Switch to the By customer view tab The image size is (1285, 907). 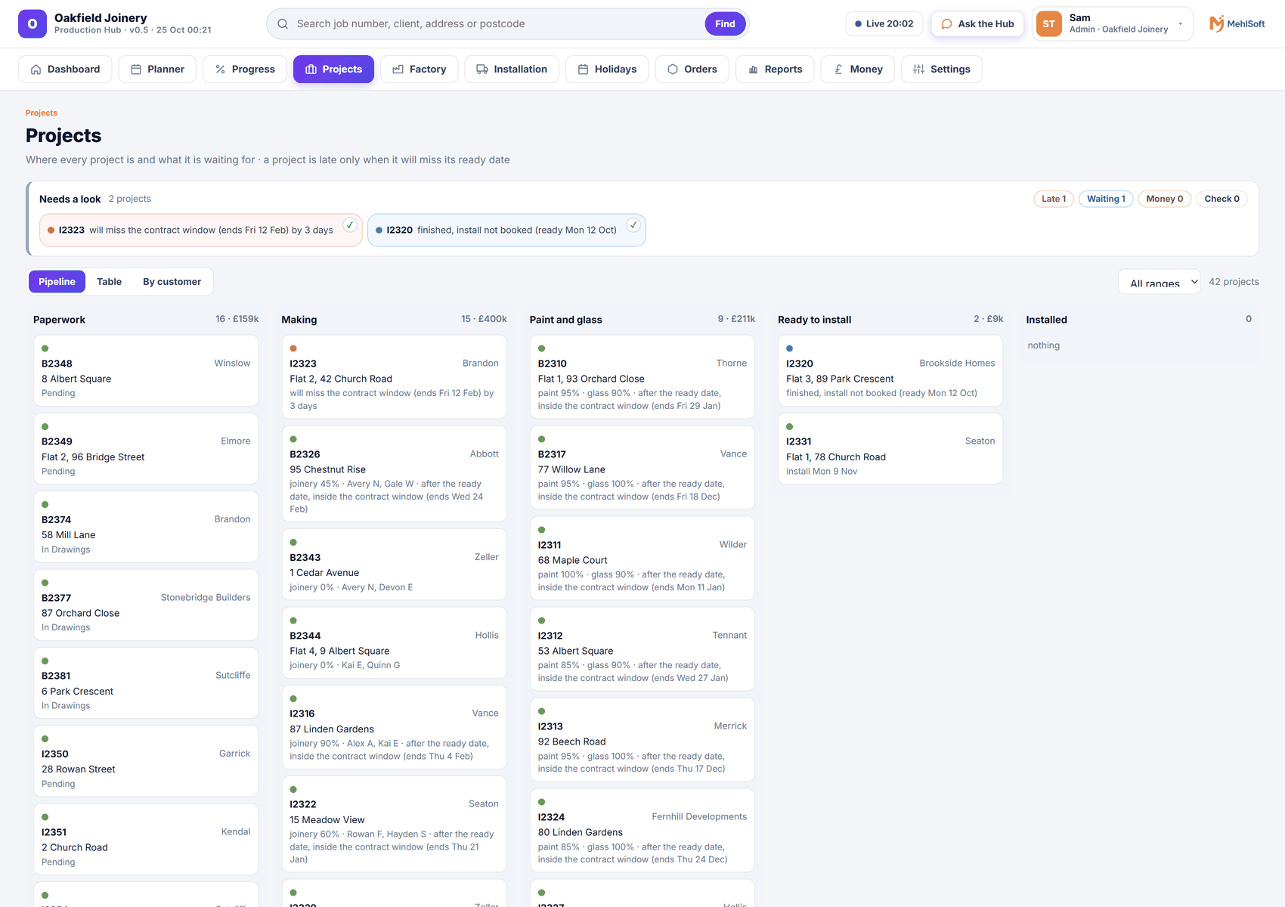click(x=172, y=282)
